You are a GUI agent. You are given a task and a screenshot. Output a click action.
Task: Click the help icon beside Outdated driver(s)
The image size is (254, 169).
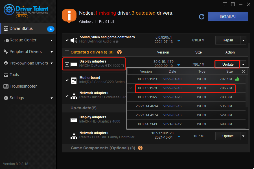coord(119,52)
